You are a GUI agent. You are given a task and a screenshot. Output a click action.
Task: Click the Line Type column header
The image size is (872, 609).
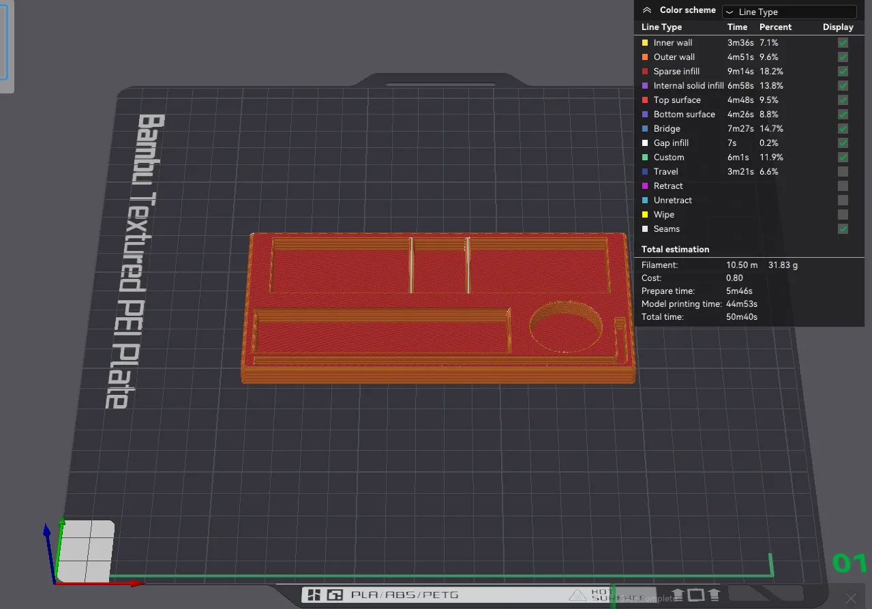661,27
